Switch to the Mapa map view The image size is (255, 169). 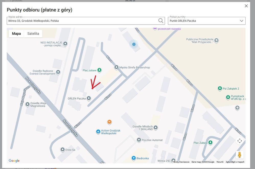(16, 34)
